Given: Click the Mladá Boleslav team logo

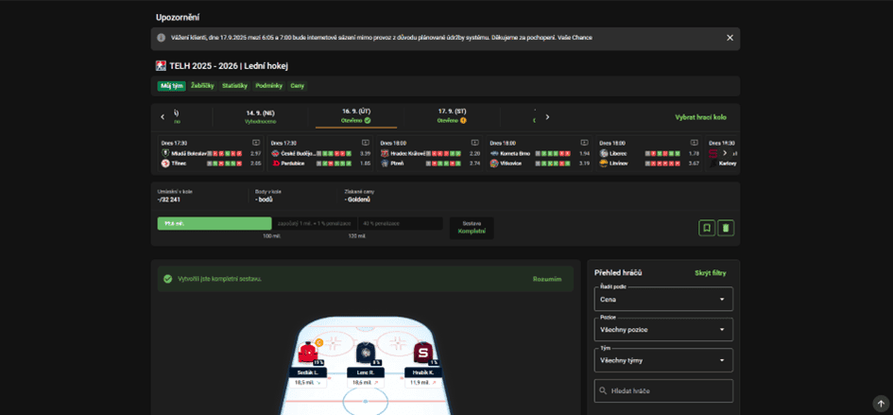Looking at the screenshot, I should coord(165,153).
